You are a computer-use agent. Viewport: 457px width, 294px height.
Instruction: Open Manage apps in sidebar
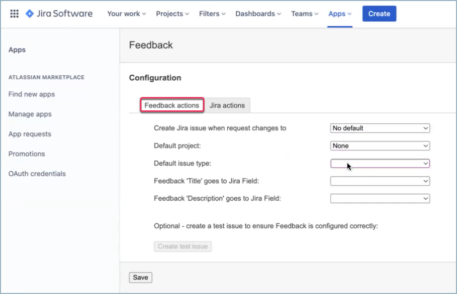coord(30,114)
